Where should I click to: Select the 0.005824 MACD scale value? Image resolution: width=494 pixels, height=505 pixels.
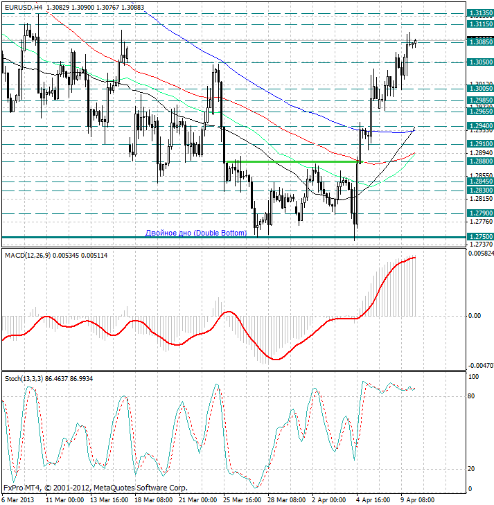pos(481,254)
